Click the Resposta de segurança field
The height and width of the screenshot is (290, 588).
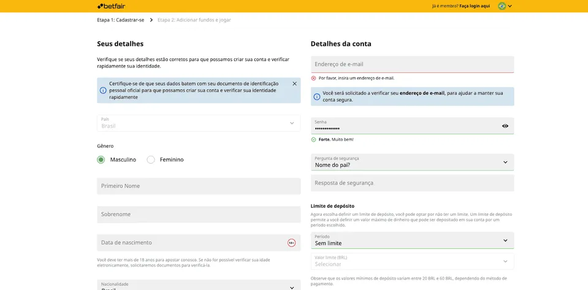coord(413,183)
